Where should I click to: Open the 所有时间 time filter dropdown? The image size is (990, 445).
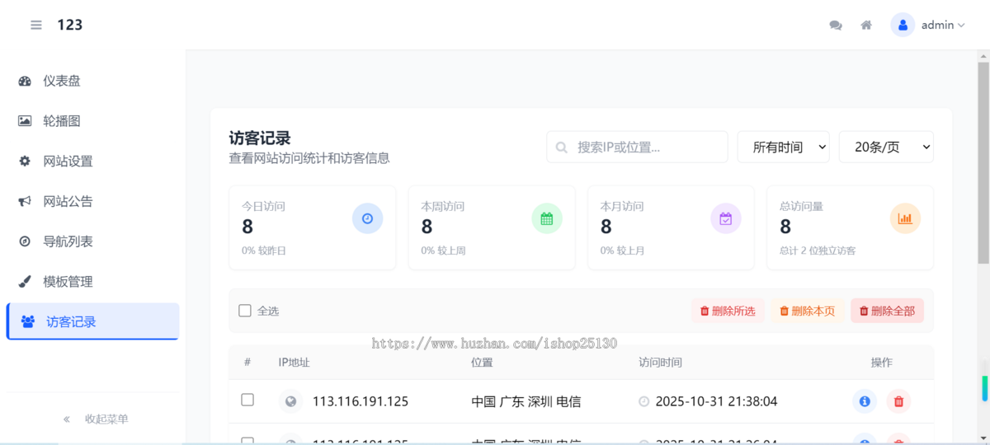tap(783, 147)
